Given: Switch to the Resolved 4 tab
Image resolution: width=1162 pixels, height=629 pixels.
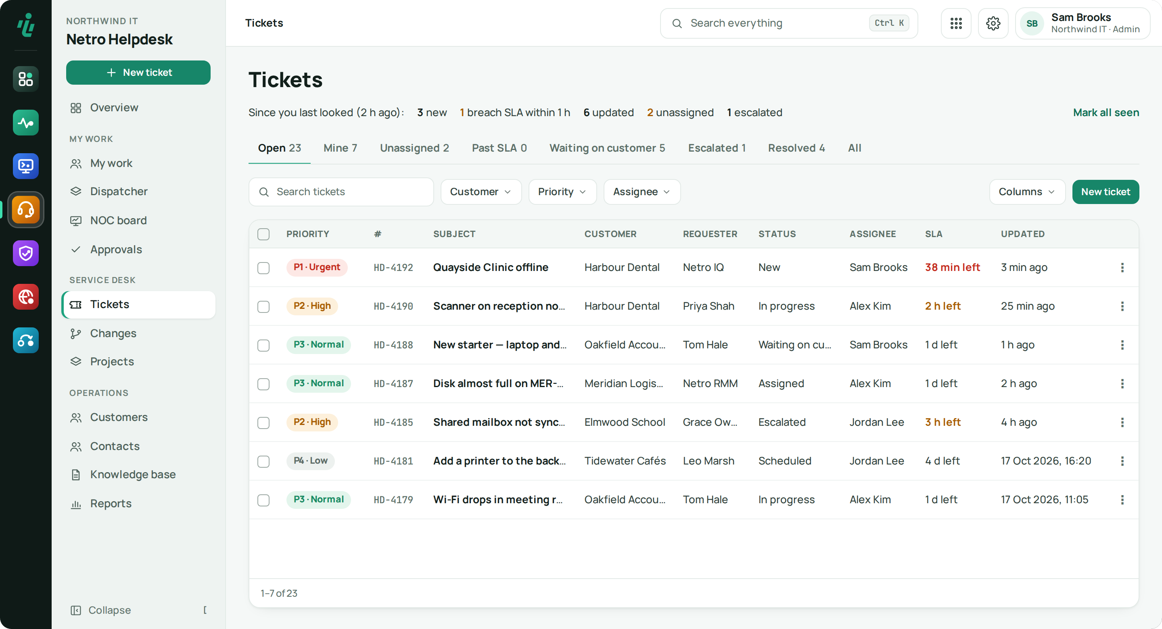Looking at the screenshot, I should (796, 148).
